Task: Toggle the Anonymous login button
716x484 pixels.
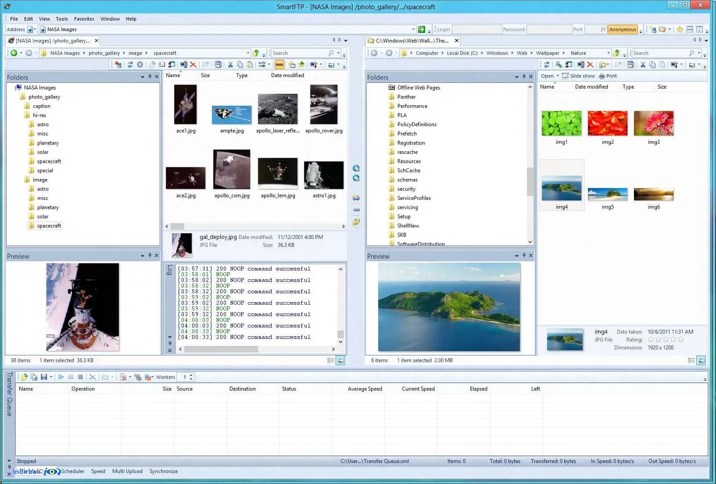Action: point(623,29)
